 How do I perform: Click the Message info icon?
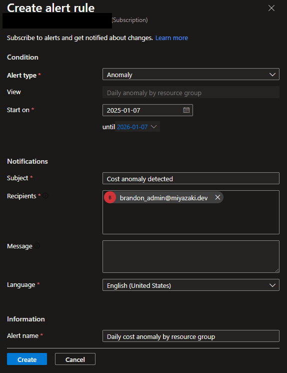(37, 246)
